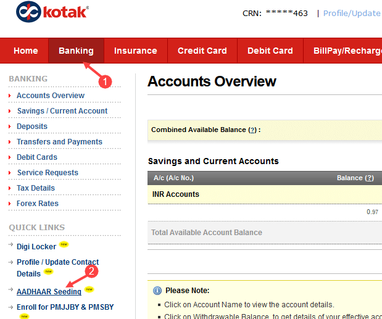Open Debit Cards in sidebar

click(x=37, y=157)
